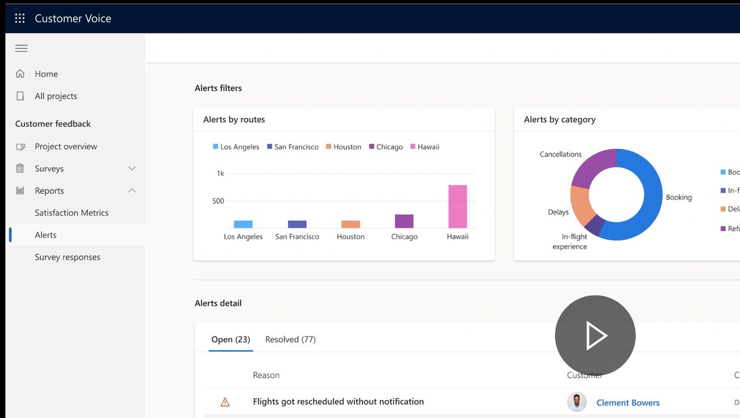Select the Open alerts tab
The height and width of the screenshot is (418, 740).
(x=230, y=339)
